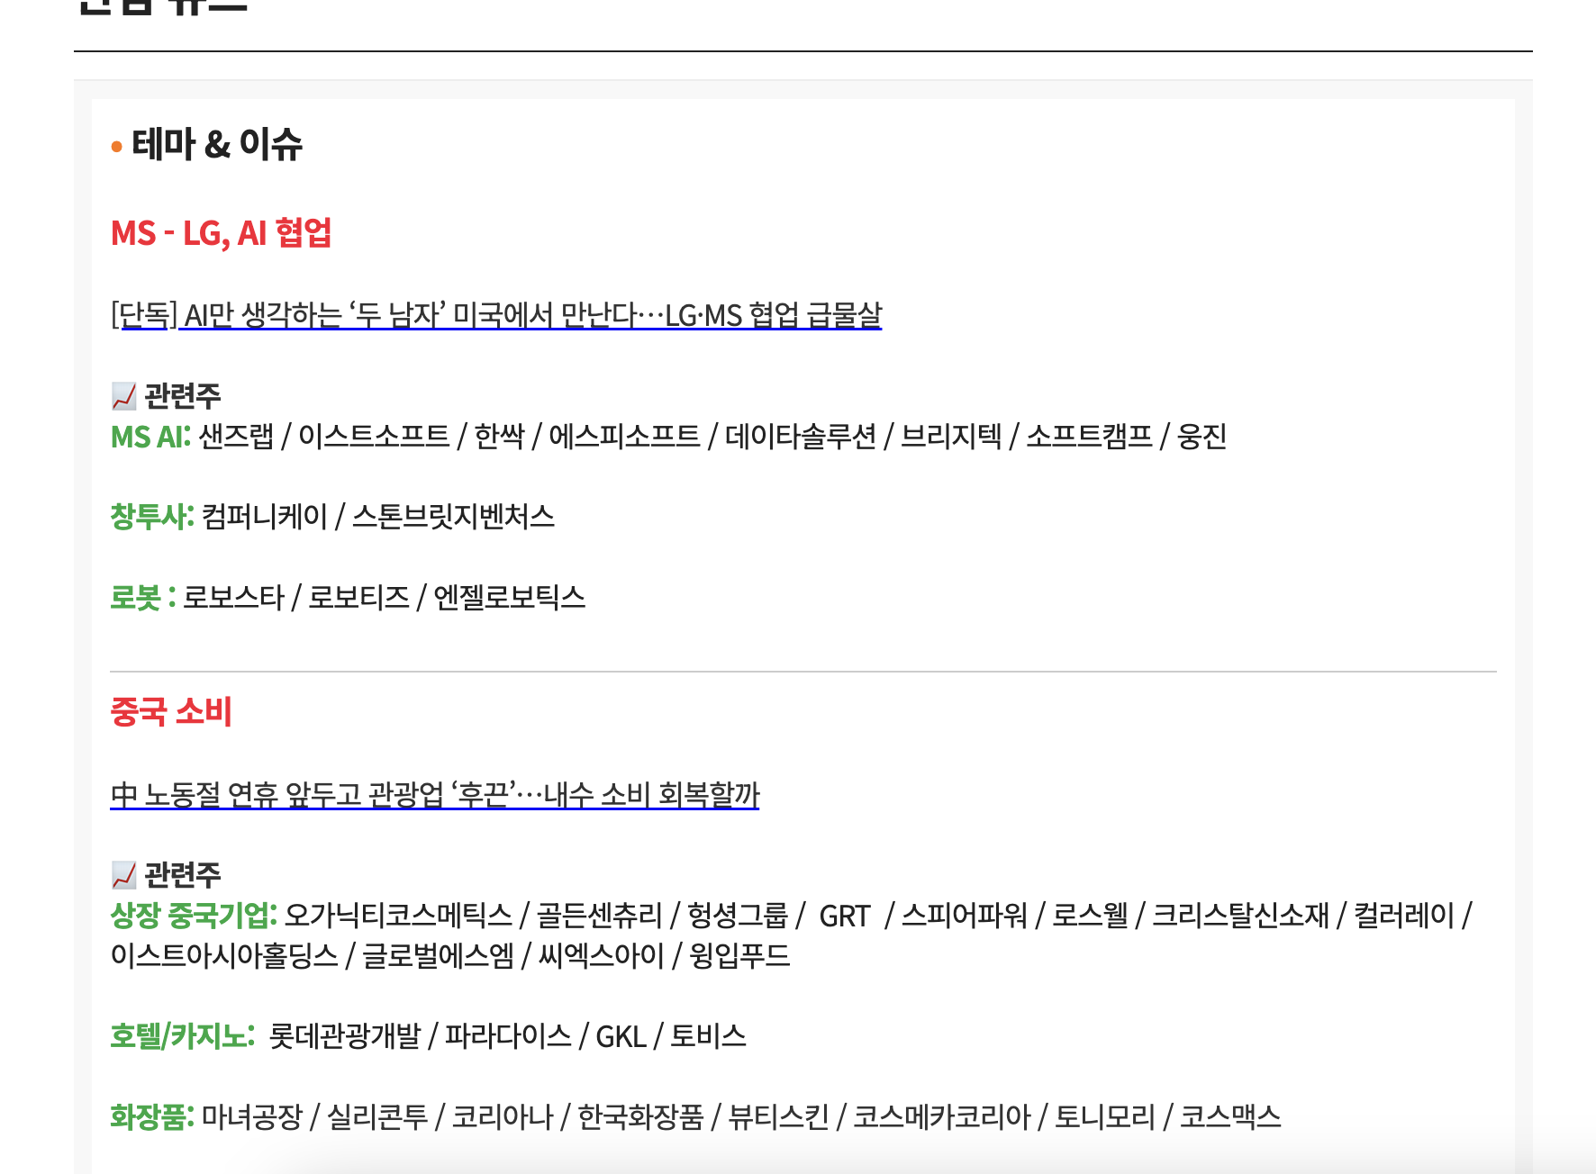Click the stock name '코스맥스'
This screenshot has width=1596, height=1174.
(x=1230, y=1117)
